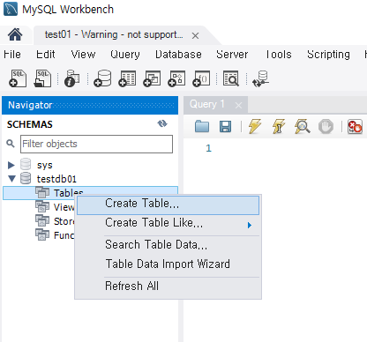
Task: Save the query script to file
Action: pyautogui.click(x=225, y=127)
